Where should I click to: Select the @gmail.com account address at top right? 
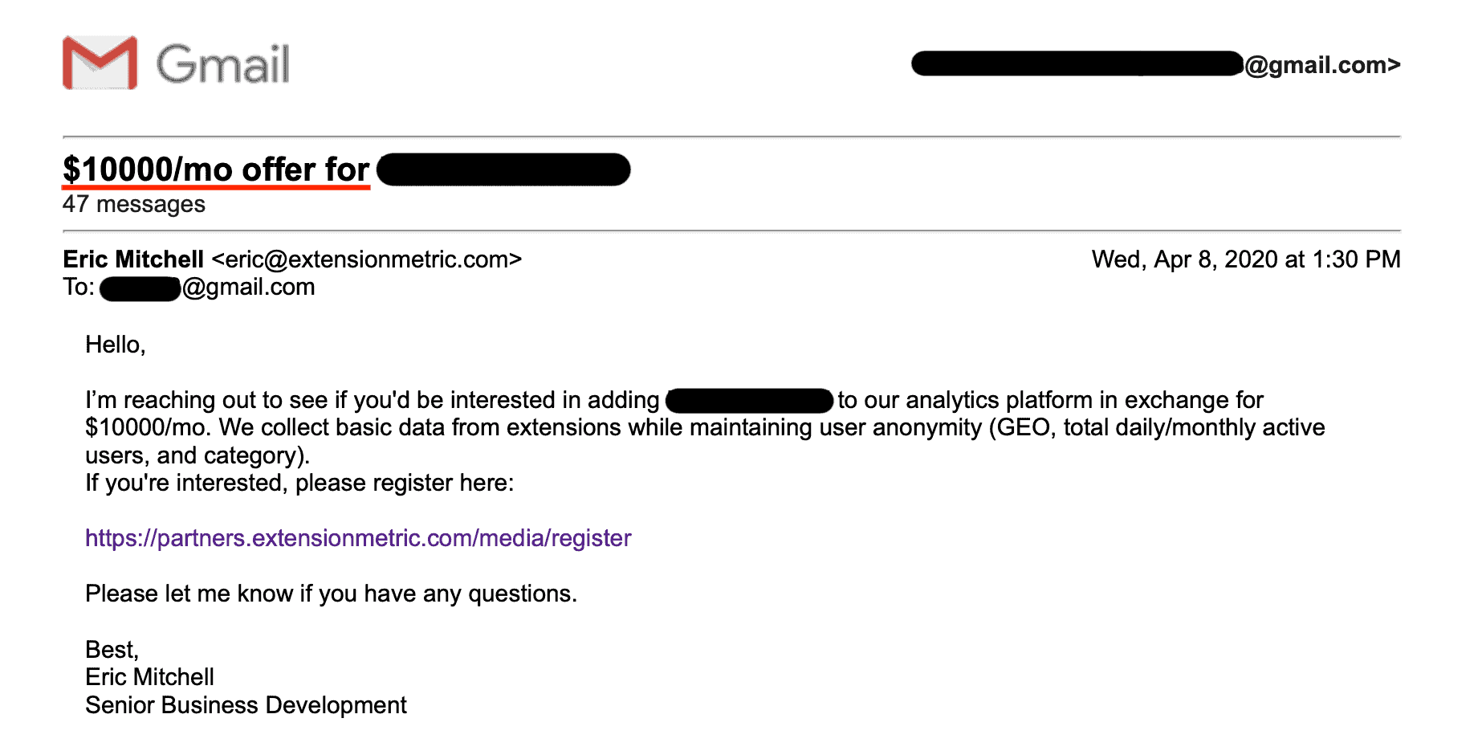point(1322,65)
